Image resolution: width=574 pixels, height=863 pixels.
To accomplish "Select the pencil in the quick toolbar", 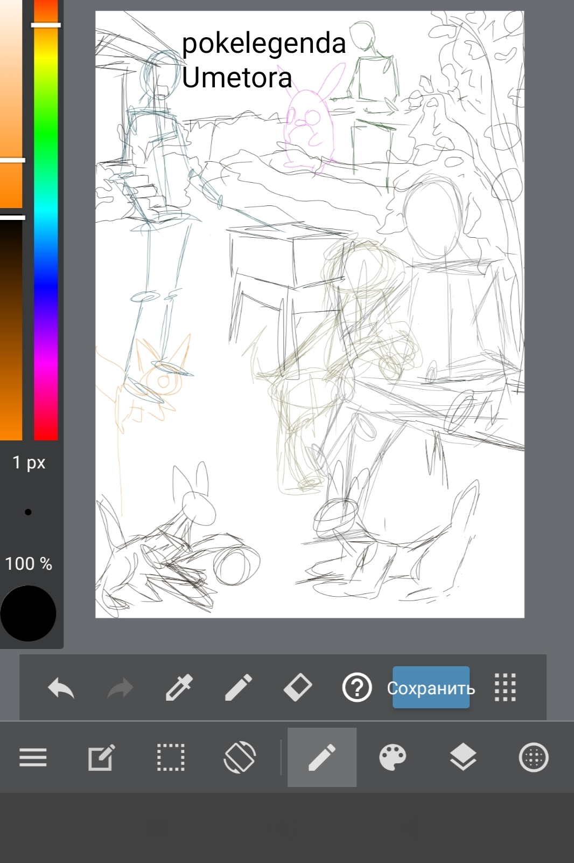I will coord(239,688).
